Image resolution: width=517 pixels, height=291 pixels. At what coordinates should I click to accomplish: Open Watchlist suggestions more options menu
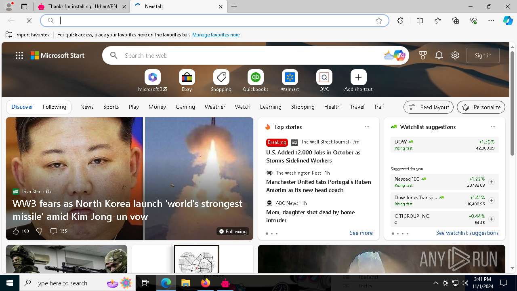pos(493,127)
